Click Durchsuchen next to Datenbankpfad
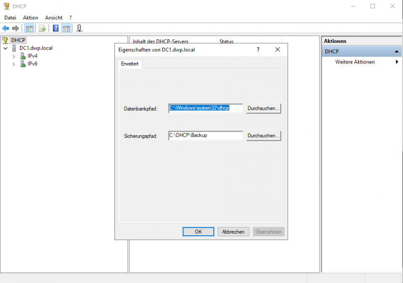The height and width of the screenshot is (283, 403). pyautogui.click(x=263, y=108)
